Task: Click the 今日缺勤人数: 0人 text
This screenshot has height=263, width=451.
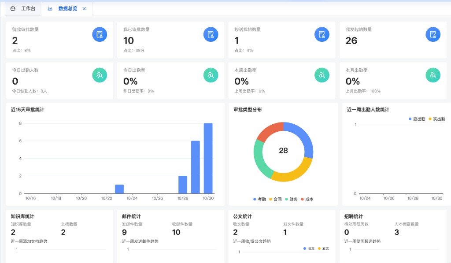Action: 30,91
